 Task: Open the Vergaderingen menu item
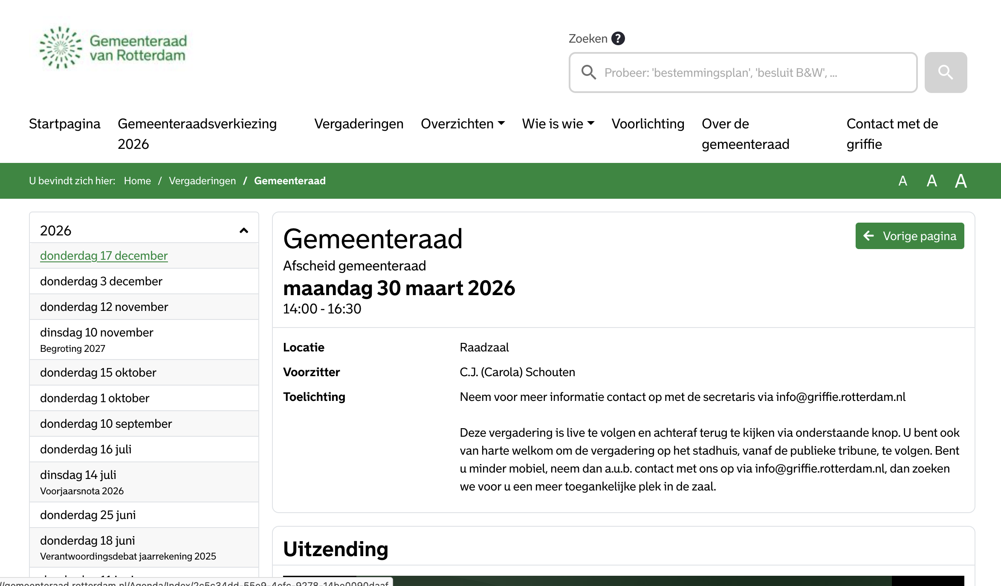tap(359, 124)
